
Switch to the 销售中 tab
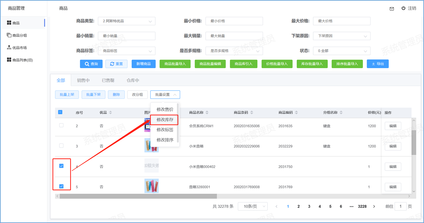83,80
